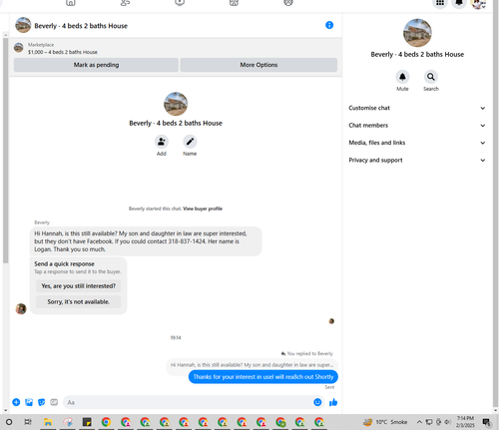499x430 pixels.
Task: Open the Windows notification center
Action: click(x=487, y=422)
